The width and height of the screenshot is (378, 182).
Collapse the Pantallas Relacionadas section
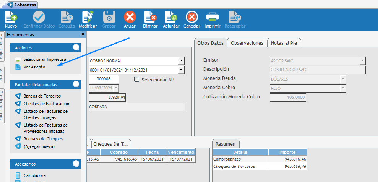point(76,84)
